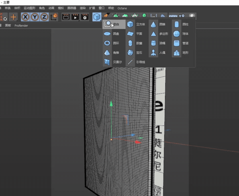The image size is (239, 196).
Task: Open the Octane menu
Action: tap(122, 8)
